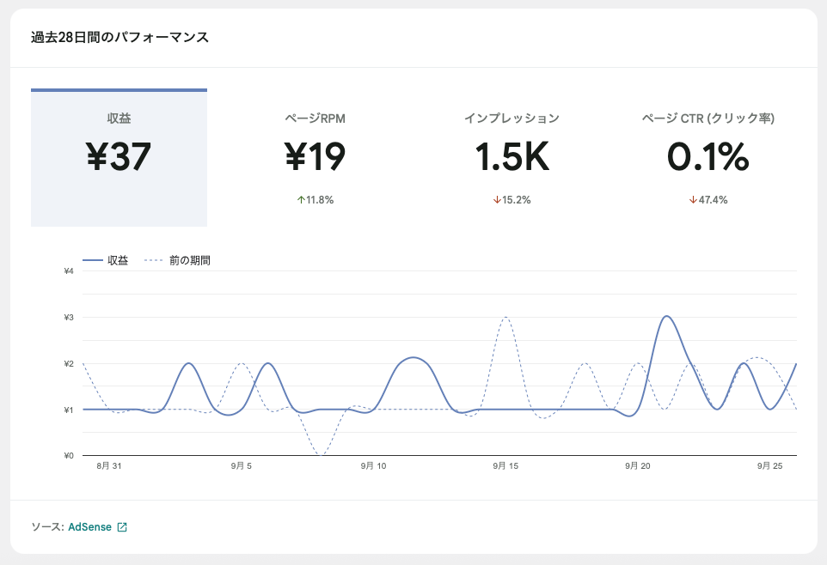
Task: Select the 収益 metric tab
Action: pos(119,158)
